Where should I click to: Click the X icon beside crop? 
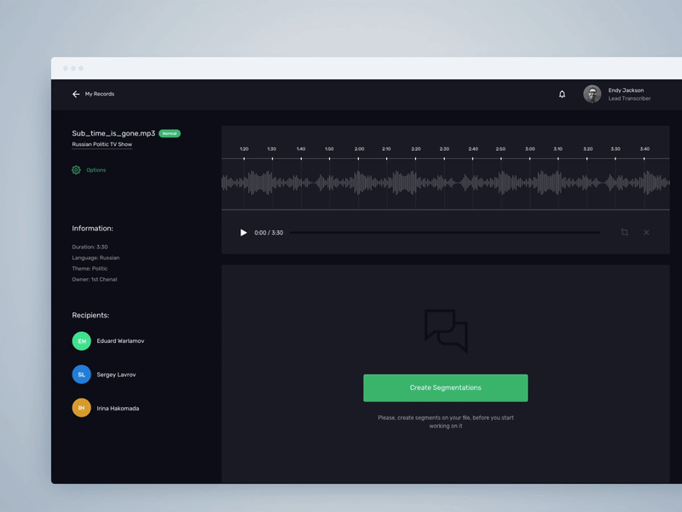click(x=646, y=232)
